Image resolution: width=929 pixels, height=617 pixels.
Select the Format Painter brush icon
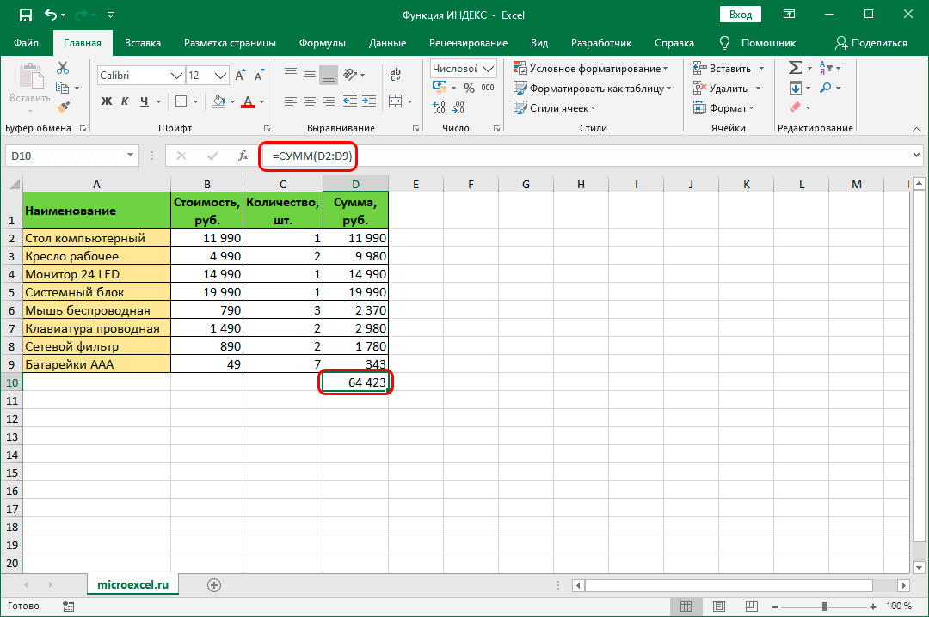pyautogui.click(x=63, y=107)
